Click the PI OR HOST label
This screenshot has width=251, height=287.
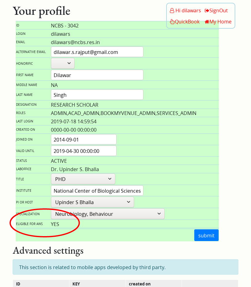pos(24,202)
